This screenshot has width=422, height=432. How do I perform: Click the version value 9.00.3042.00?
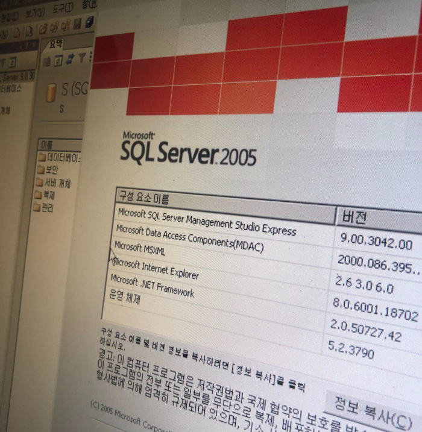click(x=376, y=242)
